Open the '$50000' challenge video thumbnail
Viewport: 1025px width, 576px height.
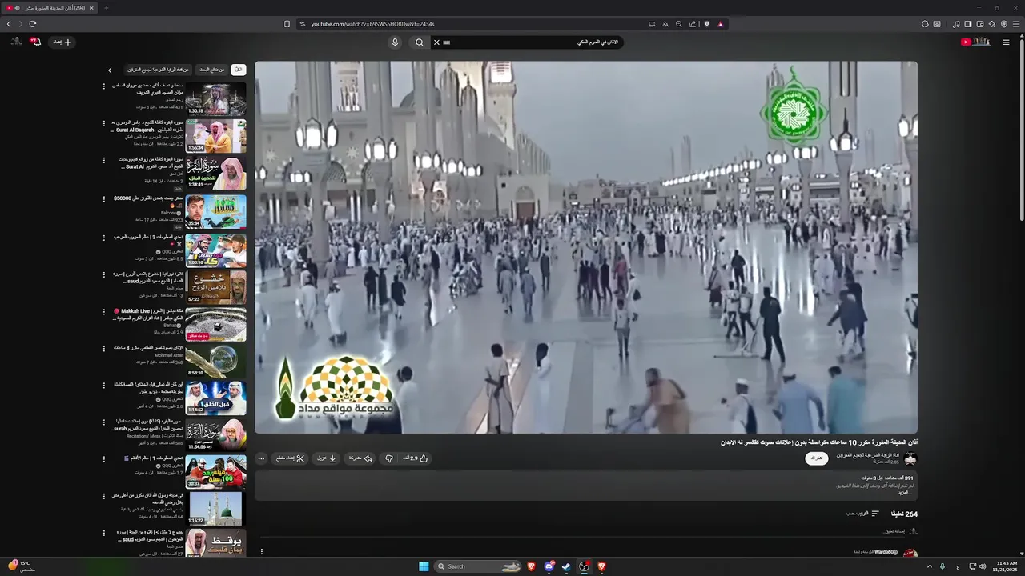point(216,211)
